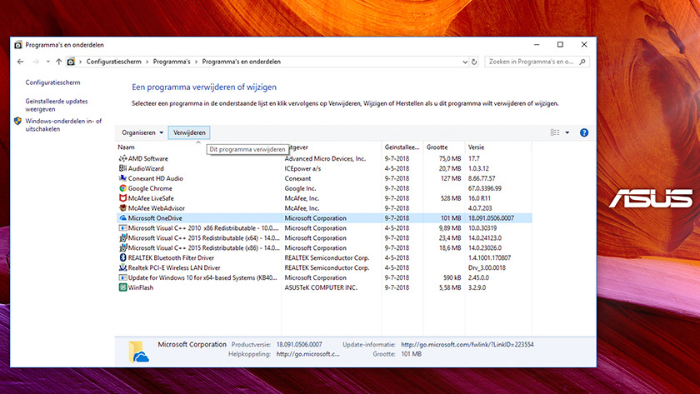
Task: Sort the list by Naam column
Action: [x=127, y=147]
